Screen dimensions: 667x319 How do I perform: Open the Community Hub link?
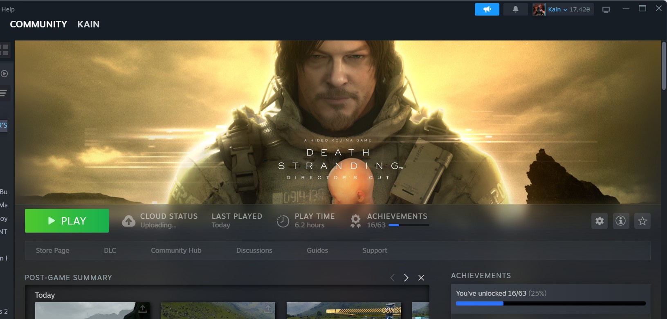pyautogui.click(x=176, y=250)
